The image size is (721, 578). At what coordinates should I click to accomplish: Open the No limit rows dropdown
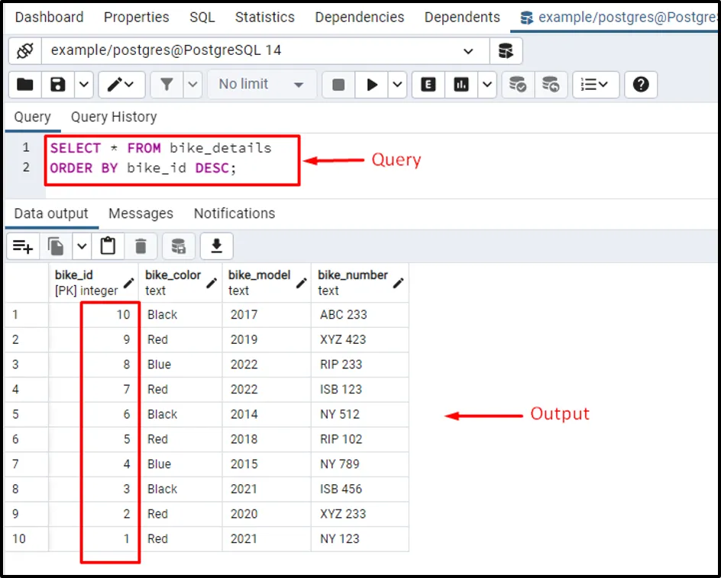pos(261,85)
